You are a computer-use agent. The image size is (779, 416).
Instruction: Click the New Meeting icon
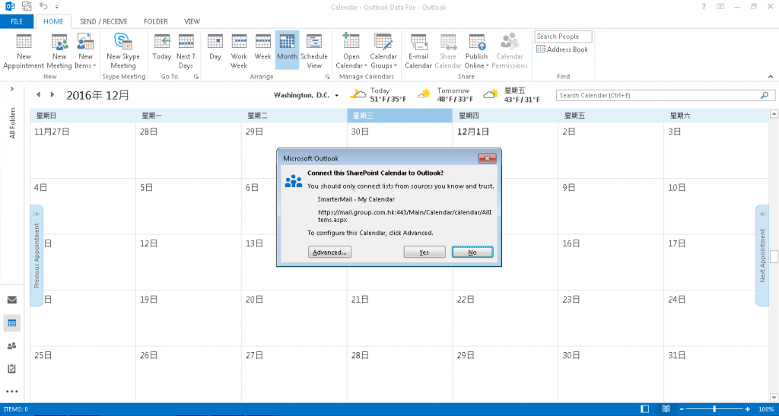point(59,52)
